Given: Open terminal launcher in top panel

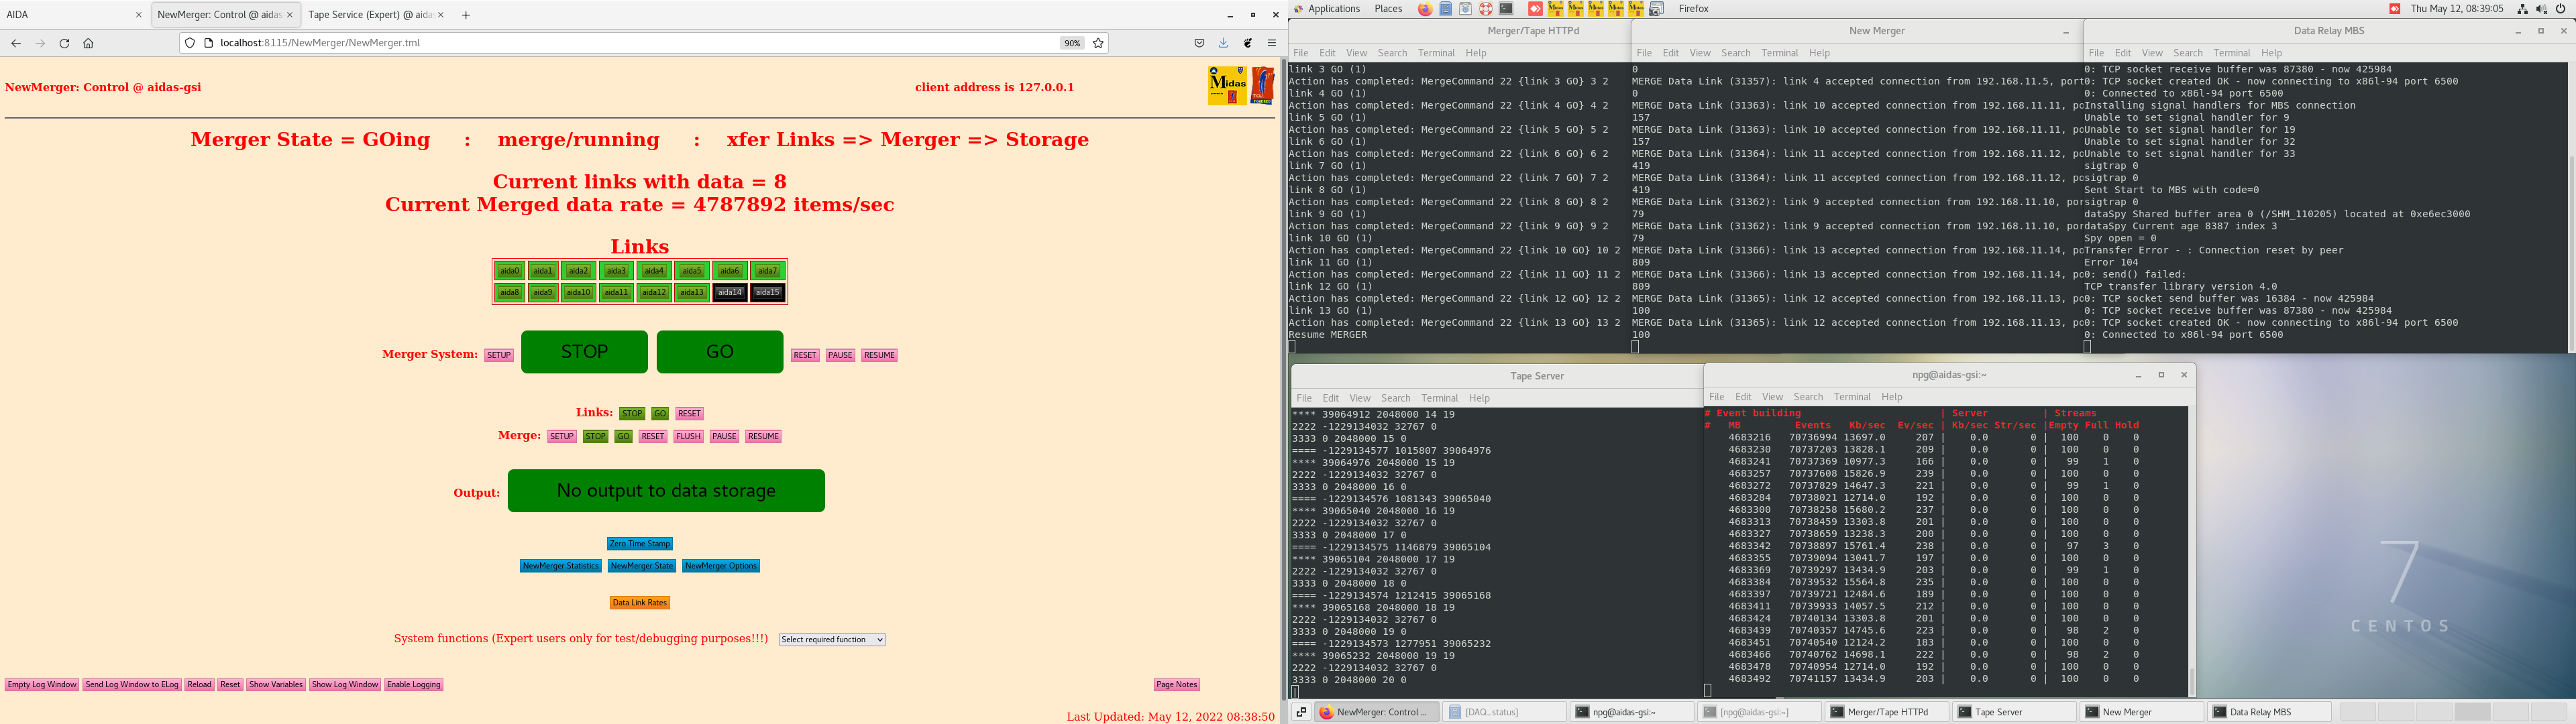Looking at the screenshot, I should click(1506, 9).
